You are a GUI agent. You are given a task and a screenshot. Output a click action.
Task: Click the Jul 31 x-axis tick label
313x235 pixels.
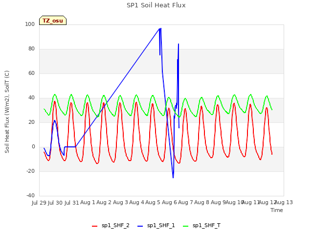pyautogui.click(x=72, y=203)
